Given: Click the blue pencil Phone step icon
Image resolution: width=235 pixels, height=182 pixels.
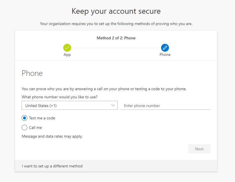Looking at the screenshot, I should pos(165,48).
